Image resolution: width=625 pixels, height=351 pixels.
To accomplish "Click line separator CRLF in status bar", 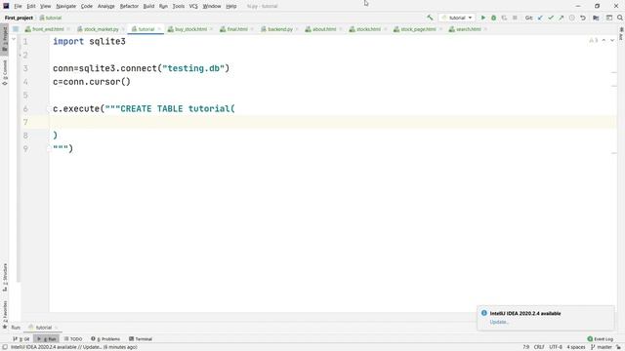I will 539,347.
